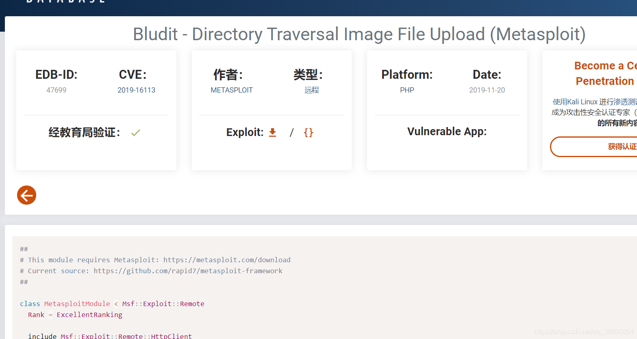Click the orange back arrow button
This screenshot has height=339, width=637.
click(x=27, y=195)
